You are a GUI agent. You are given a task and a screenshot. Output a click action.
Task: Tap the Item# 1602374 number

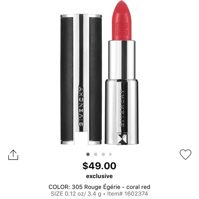click(128, 194)
